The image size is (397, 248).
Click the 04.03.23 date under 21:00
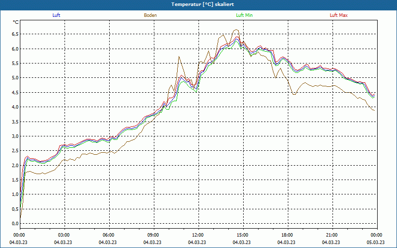click(331, 242)
